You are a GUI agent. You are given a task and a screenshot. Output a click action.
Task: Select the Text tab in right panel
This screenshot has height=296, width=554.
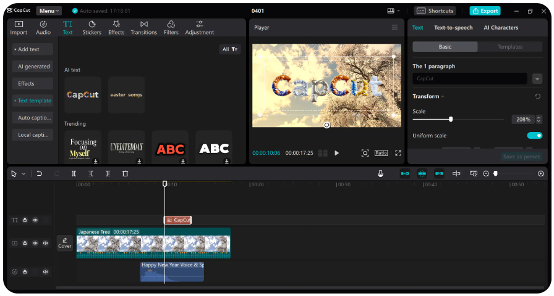tap(417, 28)
